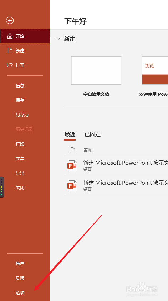This screenshot has height=301, width=168.
Task: Click the open folder icon beside 打开
Action: 10,65
